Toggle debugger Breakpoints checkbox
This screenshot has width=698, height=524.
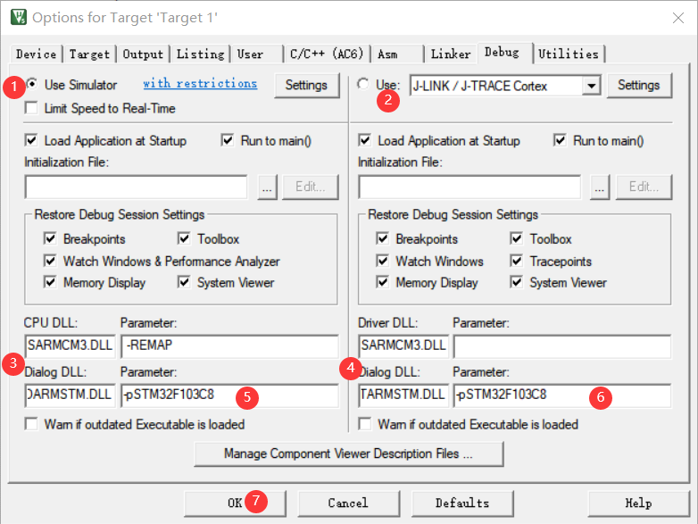382,238
